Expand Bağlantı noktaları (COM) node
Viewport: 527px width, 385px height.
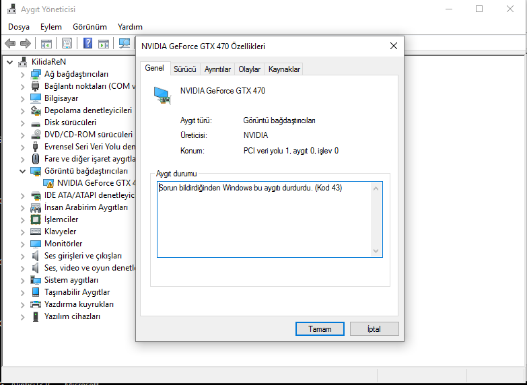pos(22,86)
